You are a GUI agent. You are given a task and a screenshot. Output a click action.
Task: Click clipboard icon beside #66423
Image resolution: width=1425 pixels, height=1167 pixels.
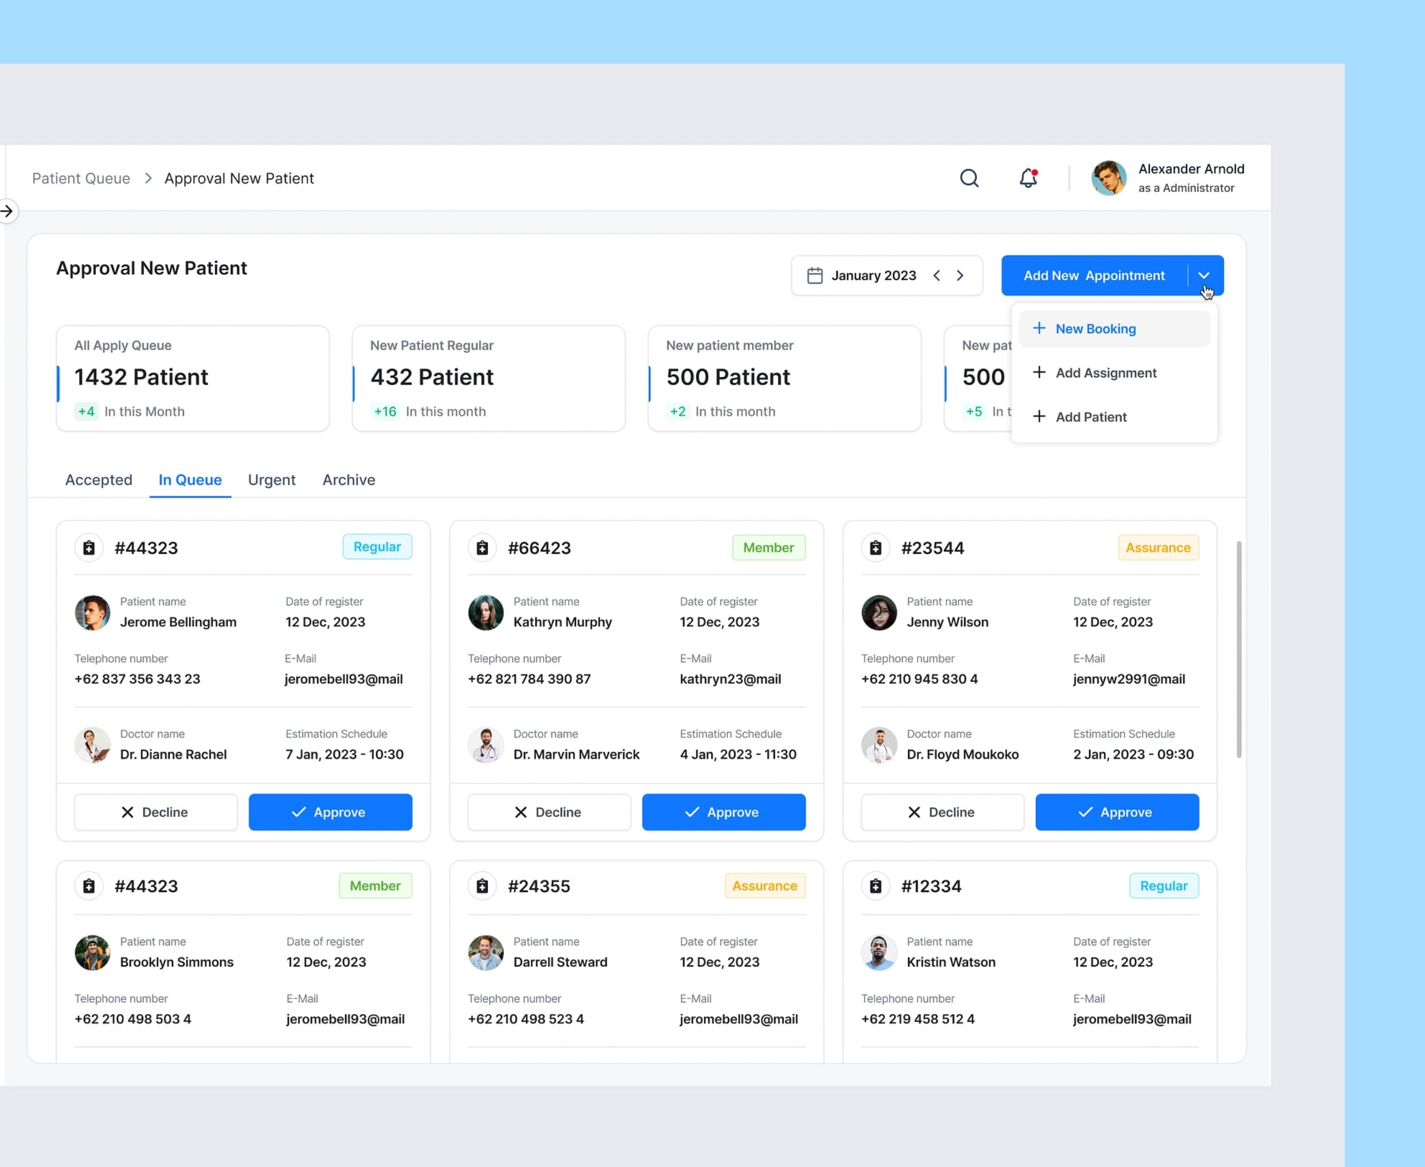pyautogui.click(x=482, y=548)
